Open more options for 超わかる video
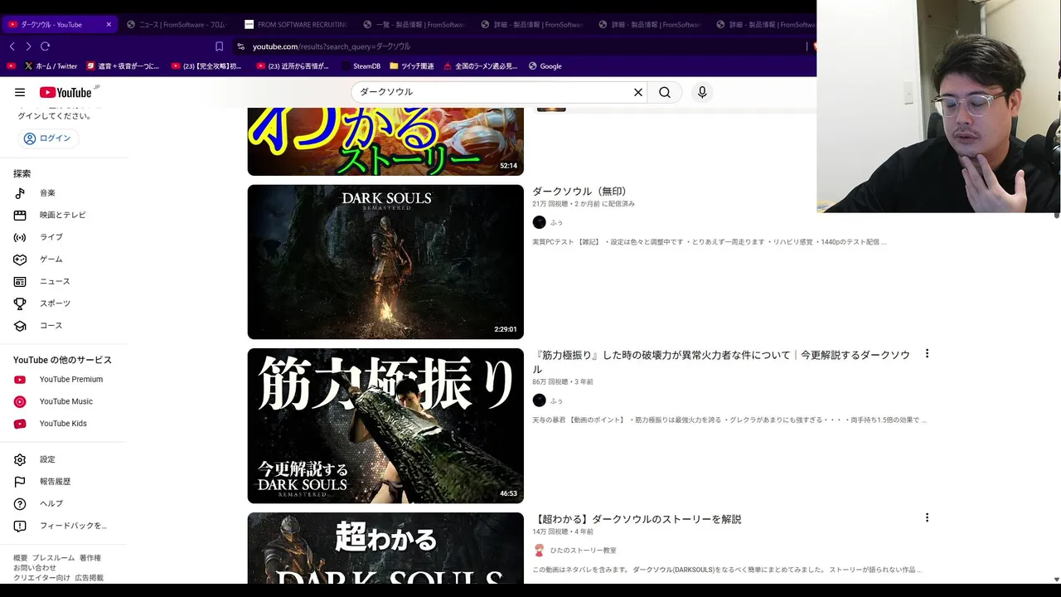 point(927,517)
